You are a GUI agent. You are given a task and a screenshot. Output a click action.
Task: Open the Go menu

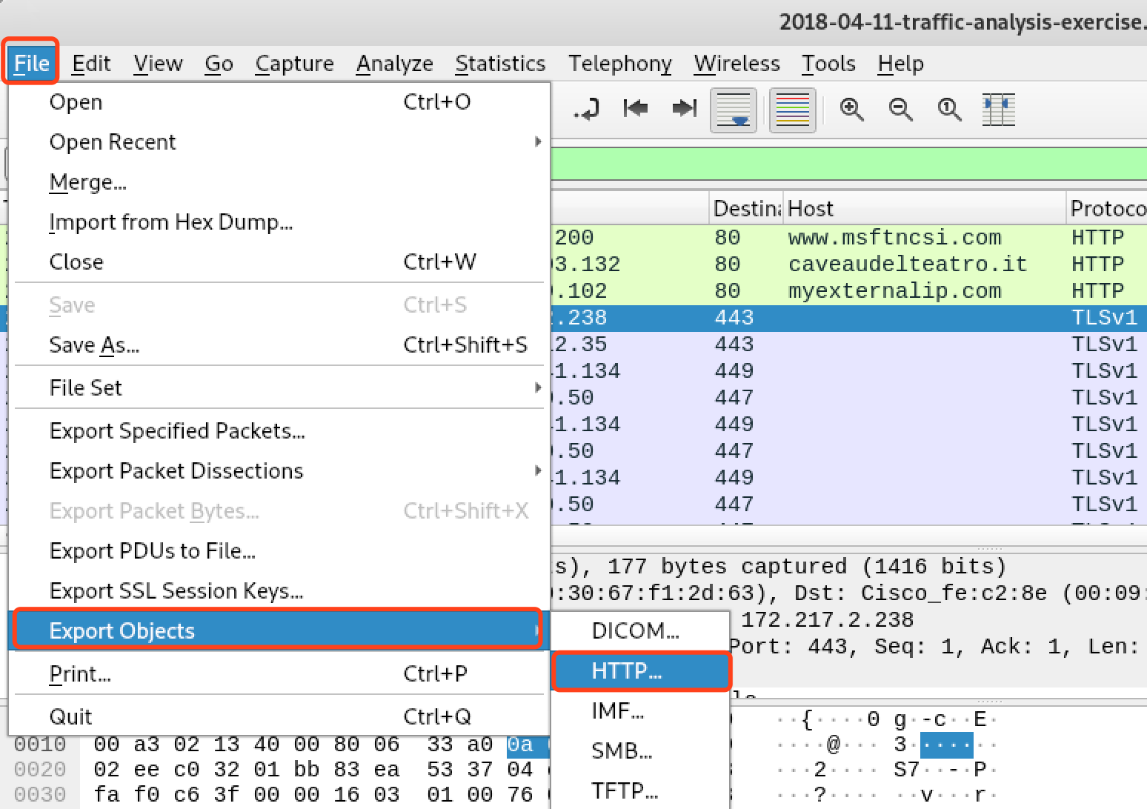219,63
